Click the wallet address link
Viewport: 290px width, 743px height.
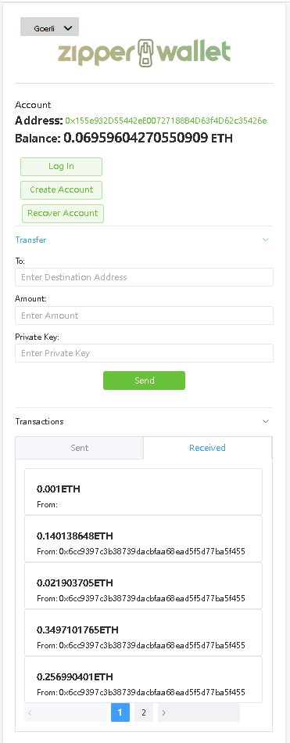pos(166,121)
